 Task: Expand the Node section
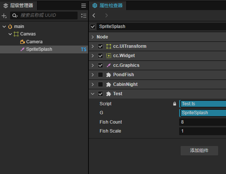(93, 37)
